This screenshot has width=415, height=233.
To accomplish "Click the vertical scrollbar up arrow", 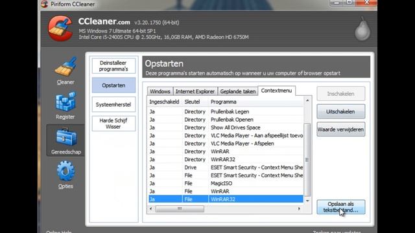I will 307,101.
